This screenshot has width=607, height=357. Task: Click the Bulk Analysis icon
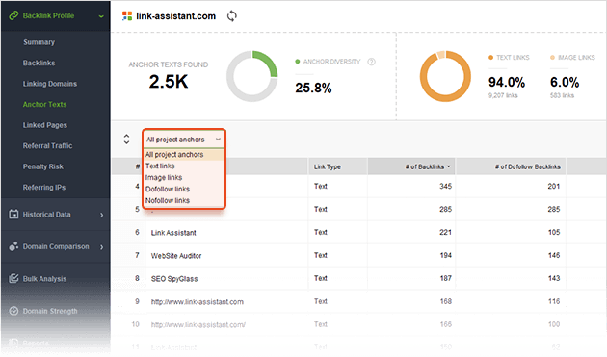tap(13, 278)
